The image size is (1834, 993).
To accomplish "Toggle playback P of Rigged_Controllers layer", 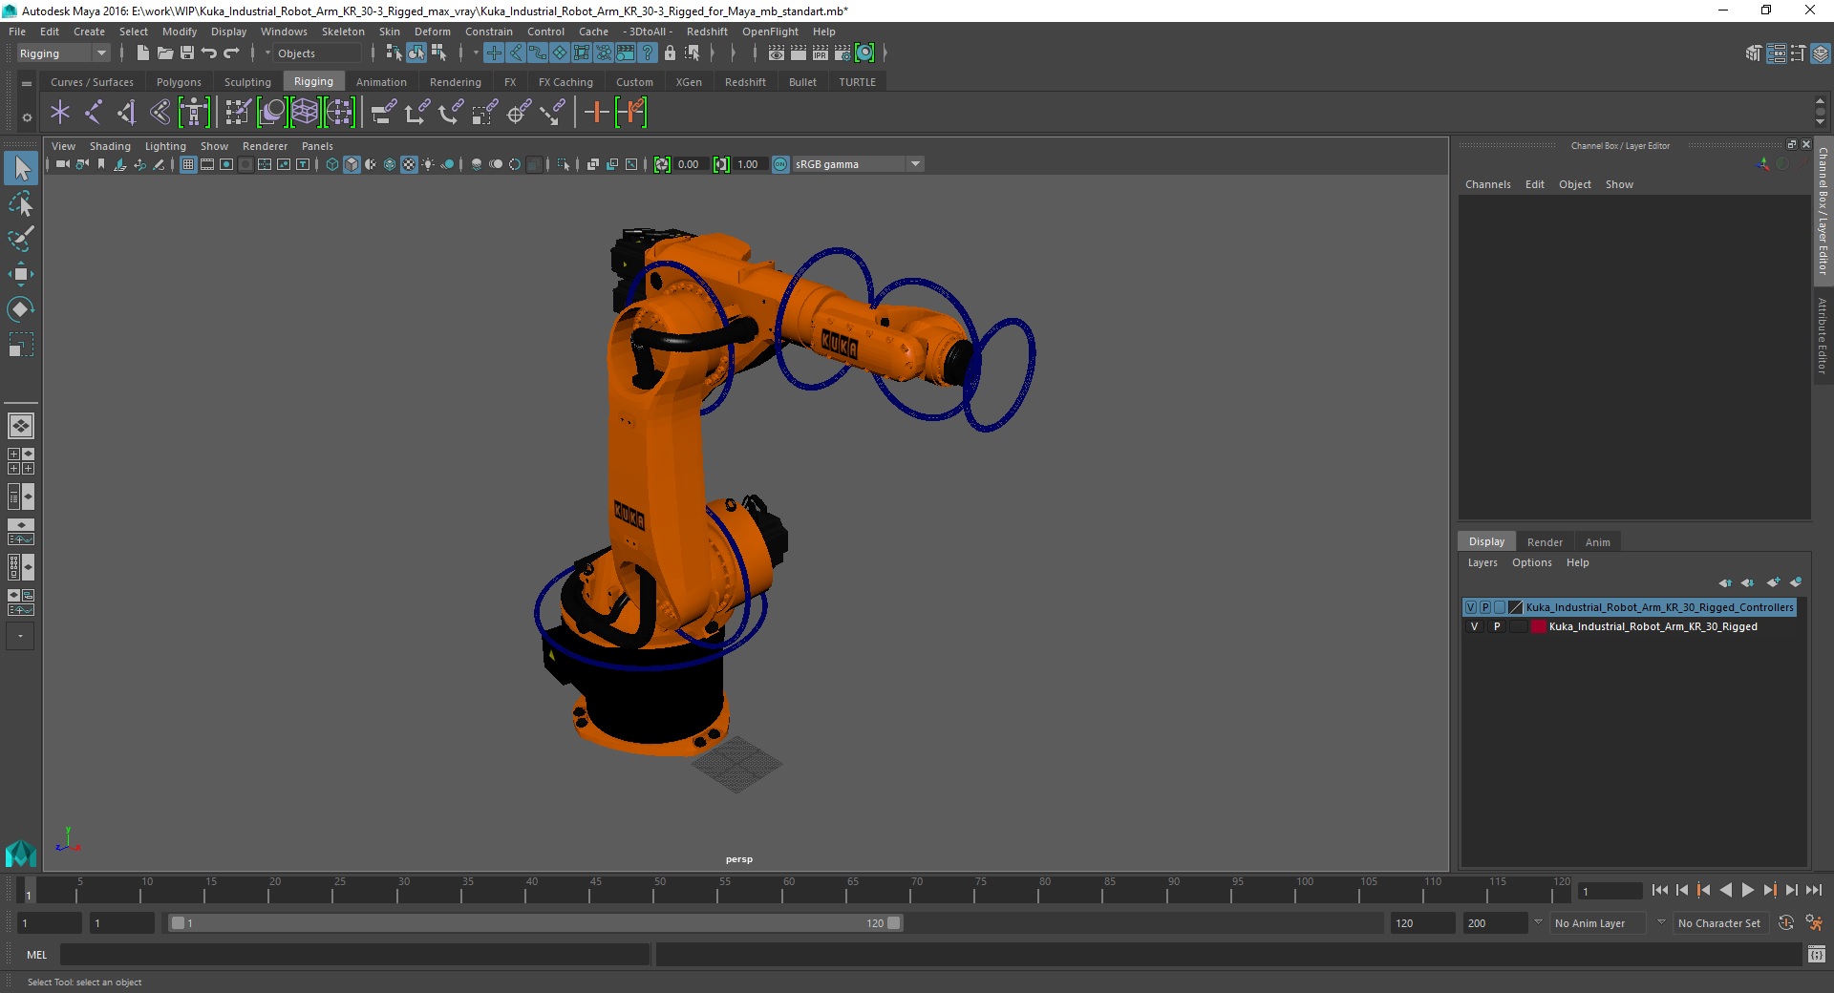I will coord(1485,607).
